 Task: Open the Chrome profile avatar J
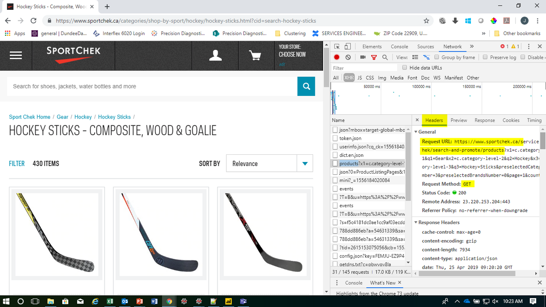[x=524, y=20]
